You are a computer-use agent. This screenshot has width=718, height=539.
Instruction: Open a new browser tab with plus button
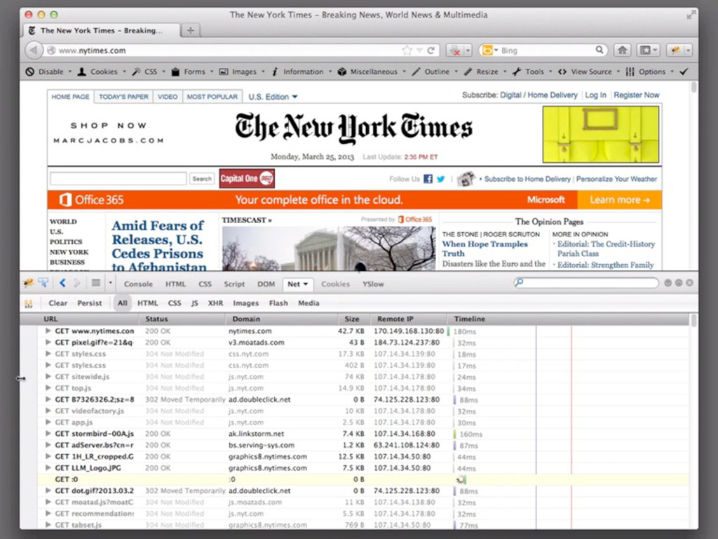point(191,30)
